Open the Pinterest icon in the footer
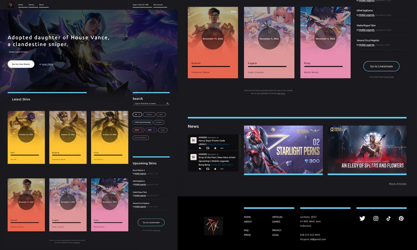This screenshot has height=250, width=417. pyautogui.click(x=401, y=218)
